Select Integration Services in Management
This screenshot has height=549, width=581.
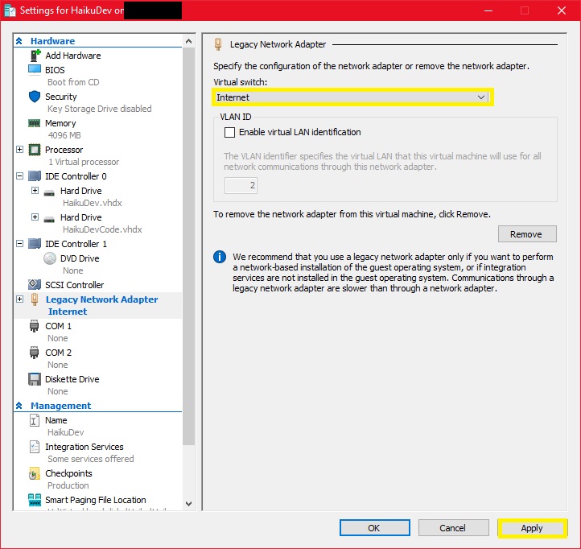84,447
